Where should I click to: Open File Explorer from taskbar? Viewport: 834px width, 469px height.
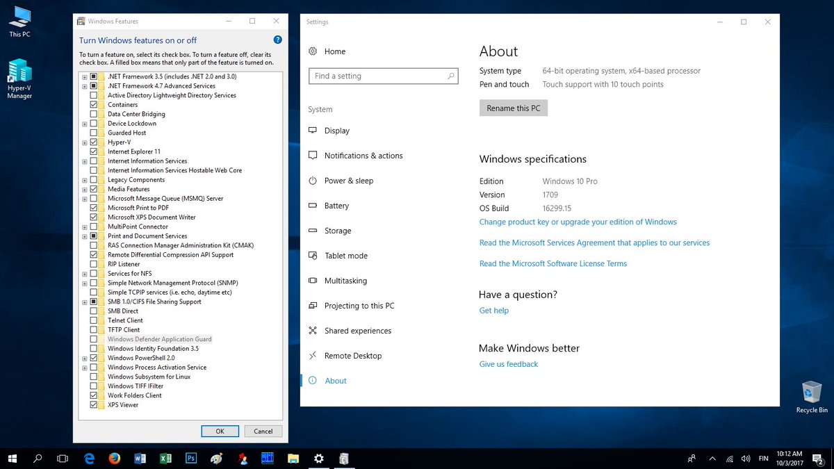293,459
